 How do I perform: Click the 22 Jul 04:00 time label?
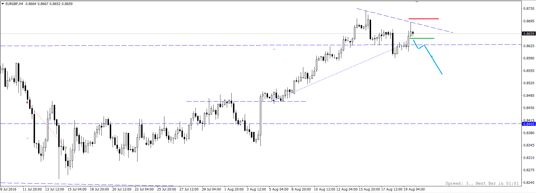pos(144,189)
